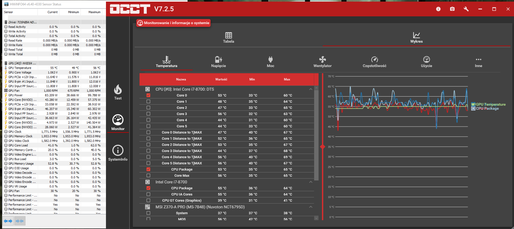
Task: Collapse the Intel Core i7-8700 group
Action: [x=311, y=182]
